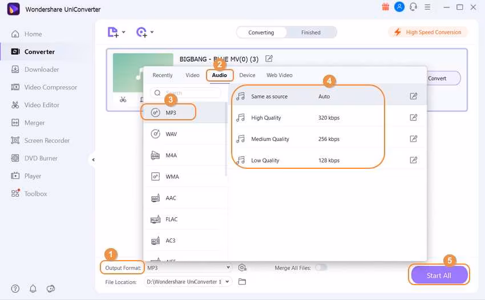
Task: Open the gift promotions icon
Action: (385, 7)
